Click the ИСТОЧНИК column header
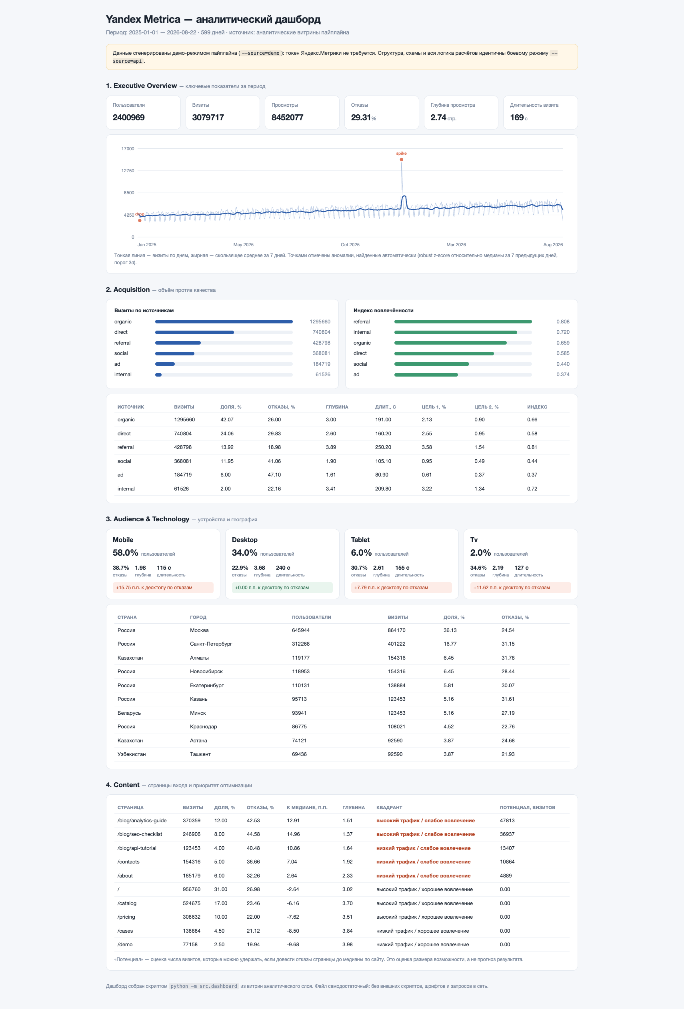This screenshot has width=684, height=1009. [131, 407]
